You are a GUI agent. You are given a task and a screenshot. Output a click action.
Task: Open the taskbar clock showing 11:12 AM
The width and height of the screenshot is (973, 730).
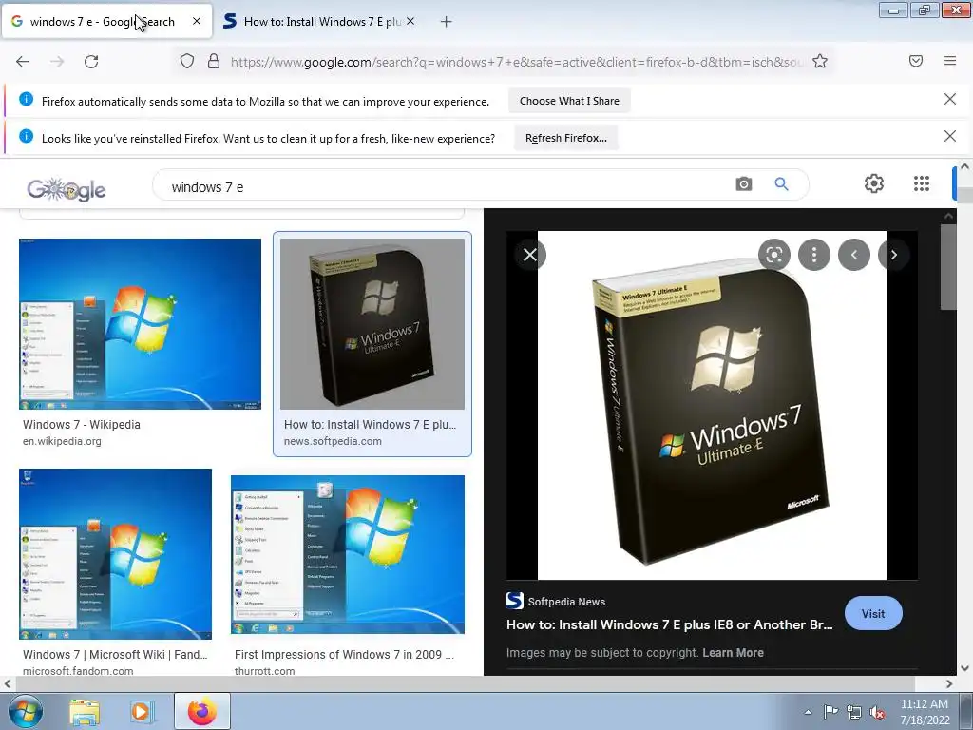pyautogui.click(x=925, y=712)
